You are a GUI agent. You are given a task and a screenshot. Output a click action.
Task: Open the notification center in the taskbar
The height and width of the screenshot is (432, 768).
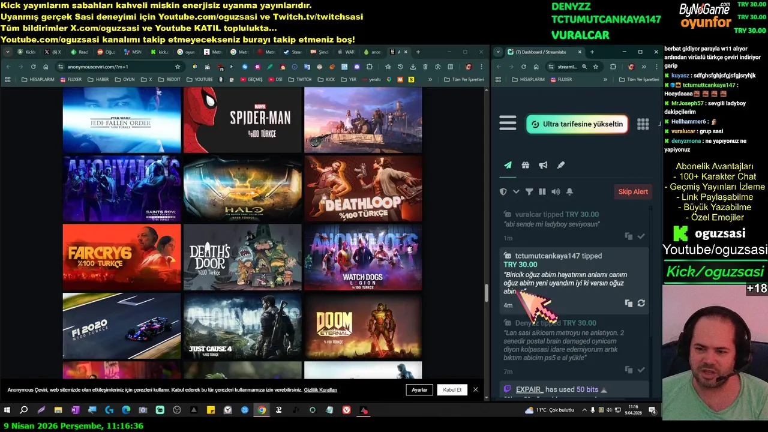(652, 410)
